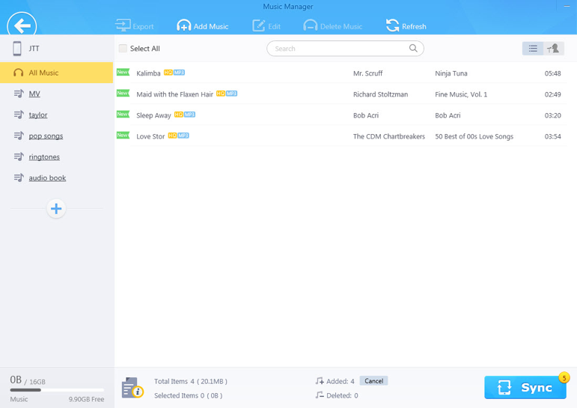
Task: Click the Delete Music icon
Action: coord(311,25)
